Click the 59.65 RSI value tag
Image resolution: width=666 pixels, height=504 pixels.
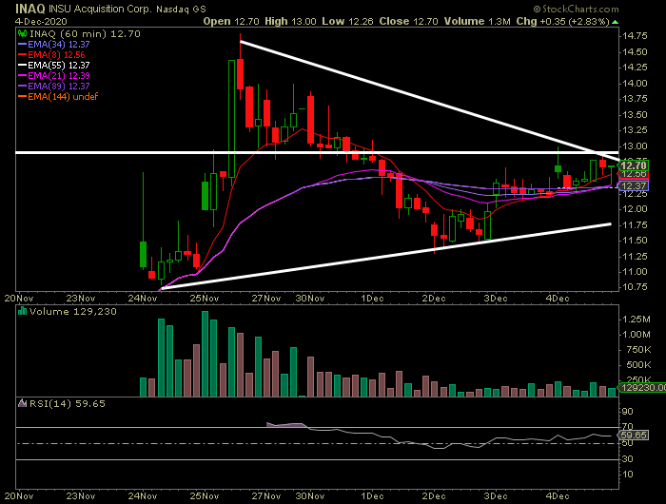click(x=634, y=435)
